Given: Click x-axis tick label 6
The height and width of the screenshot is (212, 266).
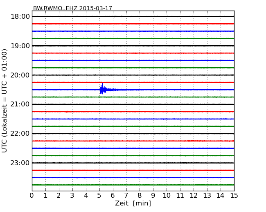Looking at the screenshot, I should pos(113,196).
